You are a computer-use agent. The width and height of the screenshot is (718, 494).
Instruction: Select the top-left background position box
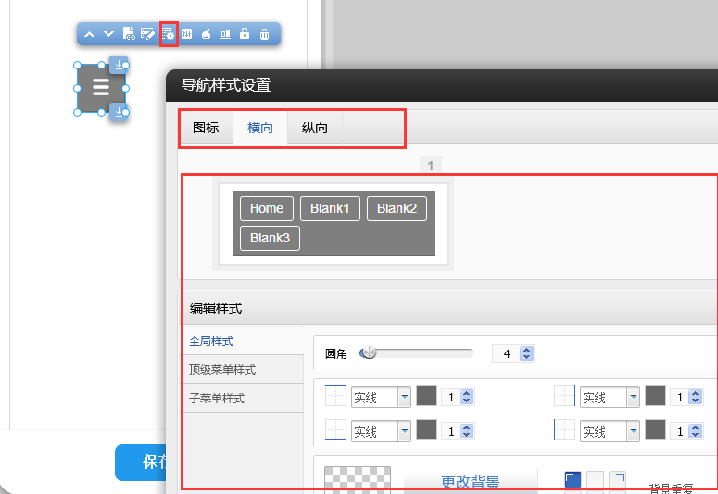click(x=573, y=479)
